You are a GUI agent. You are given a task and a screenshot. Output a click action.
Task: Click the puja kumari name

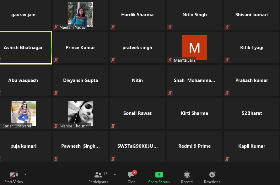pos(23,146)
